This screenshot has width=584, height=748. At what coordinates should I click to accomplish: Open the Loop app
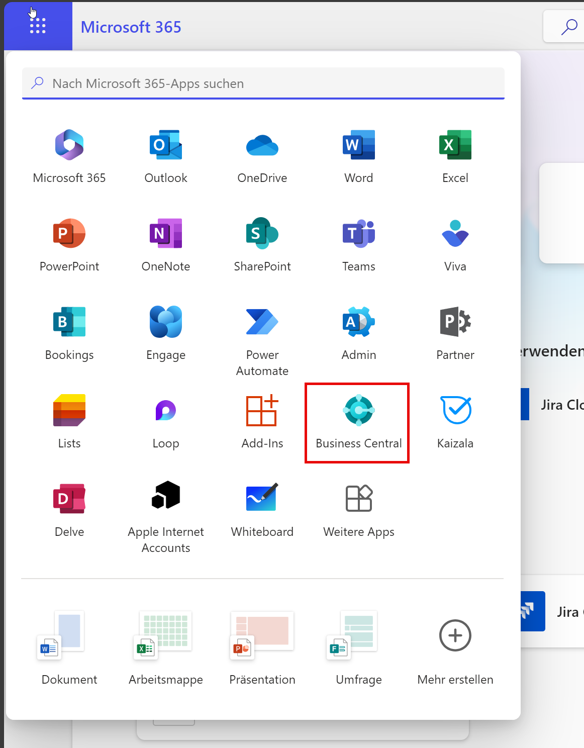(165, 422)
